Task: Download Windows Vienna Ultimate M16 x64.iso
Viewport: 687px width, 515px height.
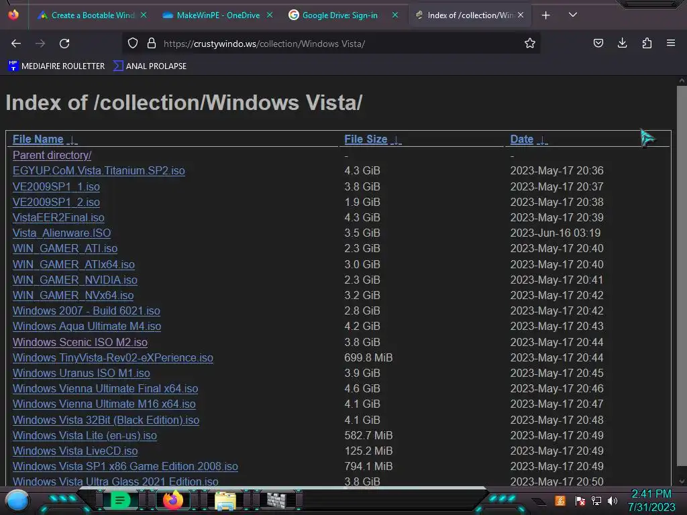Action: tap(104, 404)
